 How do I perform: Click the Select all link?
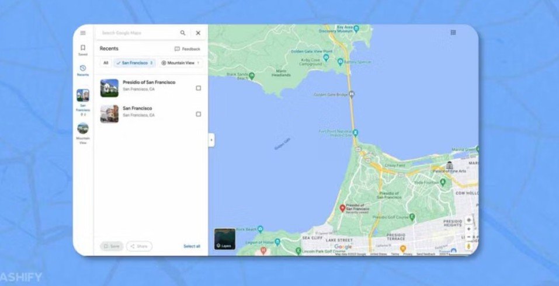point(192,246)
